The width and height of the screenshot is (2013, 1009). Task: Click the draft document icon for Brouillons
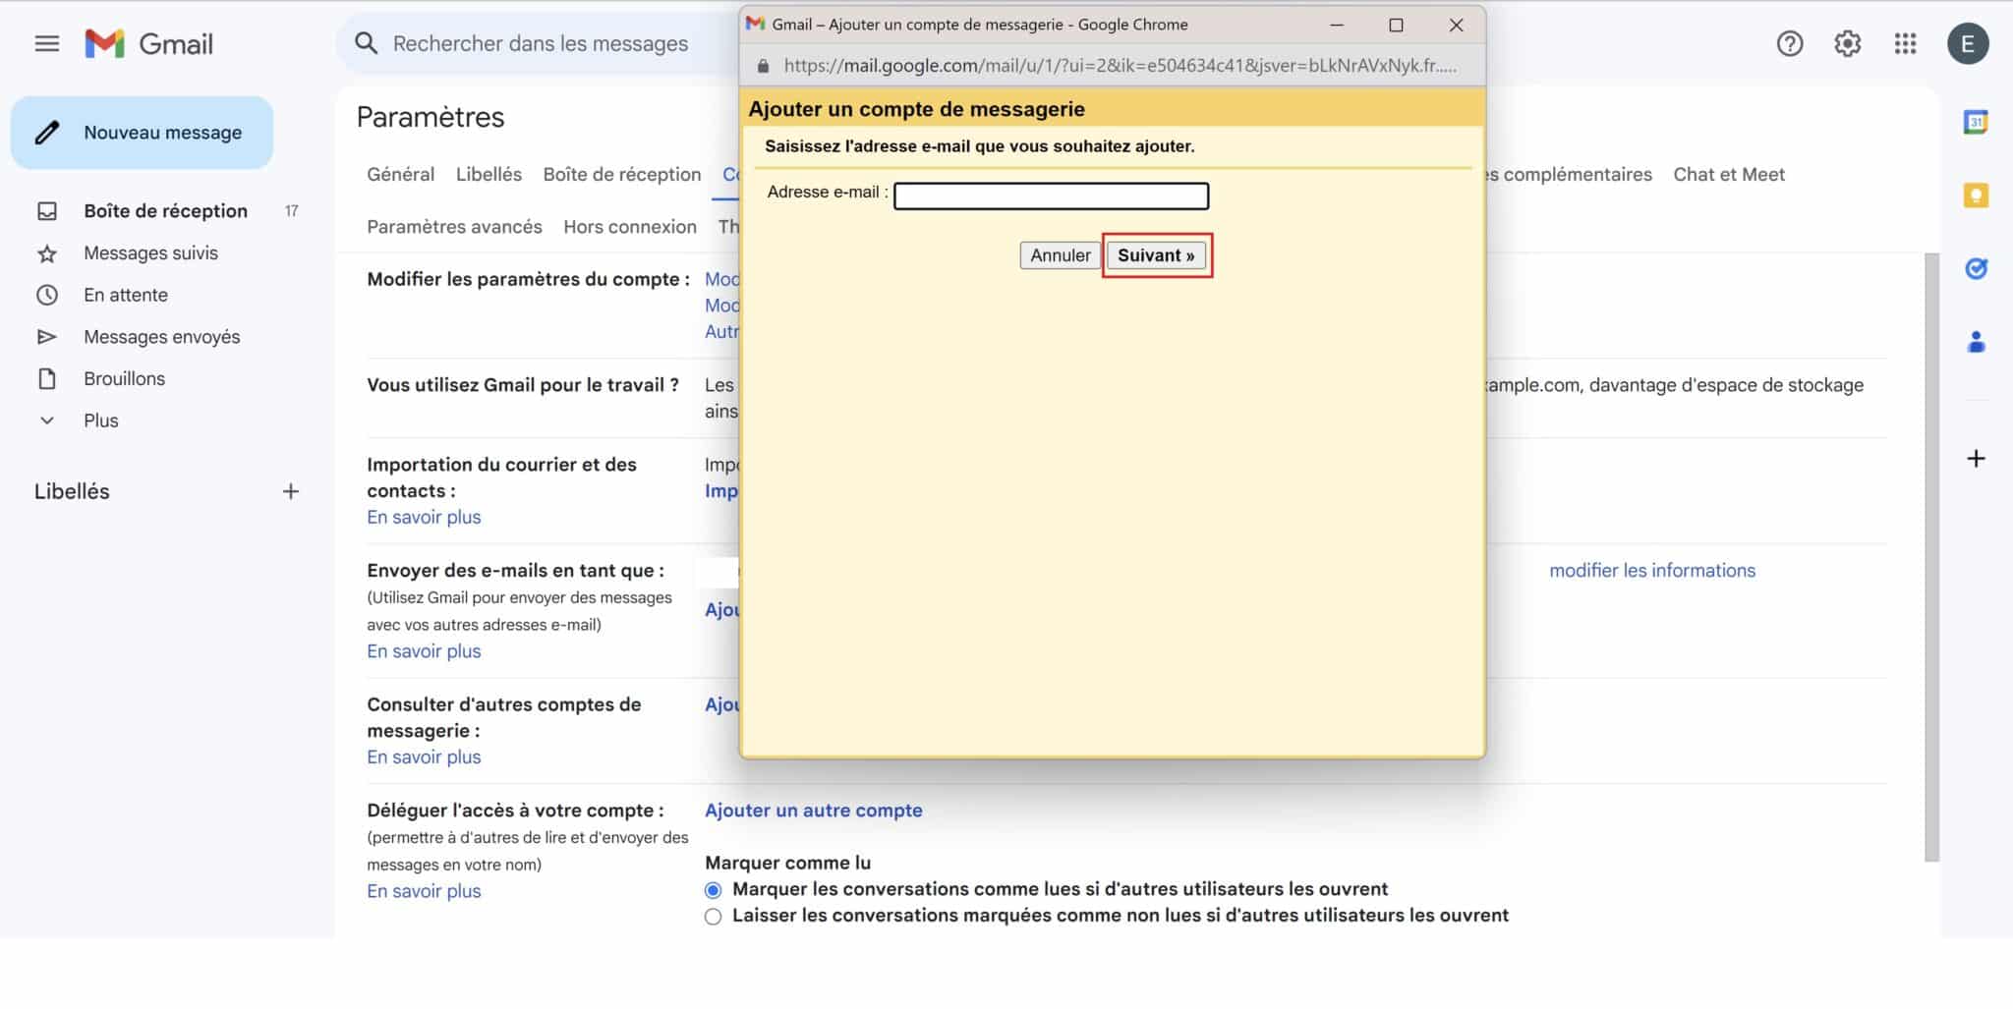[46, 378]
